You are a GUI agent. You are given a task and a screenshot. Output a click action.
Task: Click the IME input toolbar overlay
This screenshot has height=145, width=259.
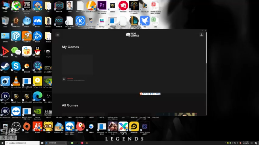[150, 94]
